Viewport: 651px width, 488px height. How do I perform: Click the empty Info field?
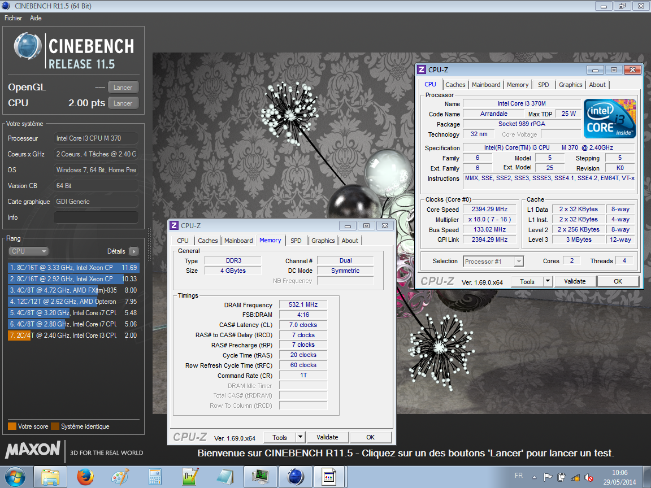click(x=96, y=217)
